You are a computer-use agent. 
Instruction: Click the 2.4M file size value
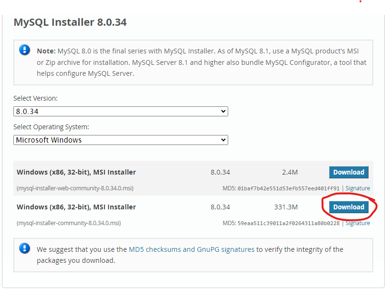click(x=290, y=172)
